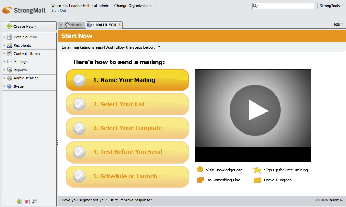Viewport: 346px width, 207px height.
Task: Select the 110410 EOU tab
Action: pos(104,25)
